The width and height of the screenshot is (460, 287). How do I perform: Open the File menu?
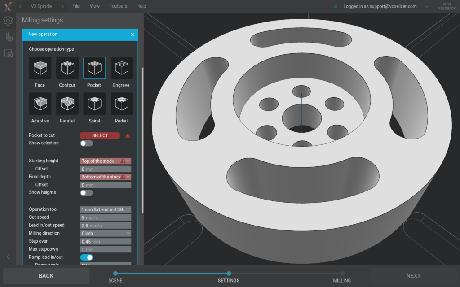click(x=75, y=6)
